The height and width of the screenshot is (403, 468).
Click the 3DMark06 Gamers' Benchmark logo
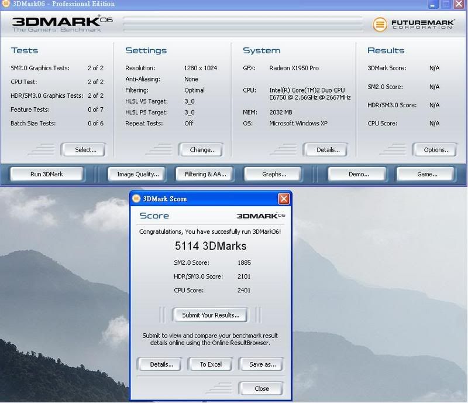(x=62, y=24)
